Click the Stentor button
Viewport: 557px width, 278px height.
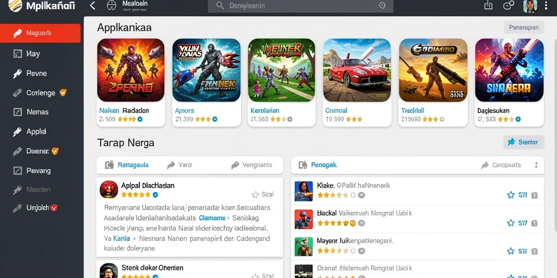pyautogui.click(x=524, y=142)
